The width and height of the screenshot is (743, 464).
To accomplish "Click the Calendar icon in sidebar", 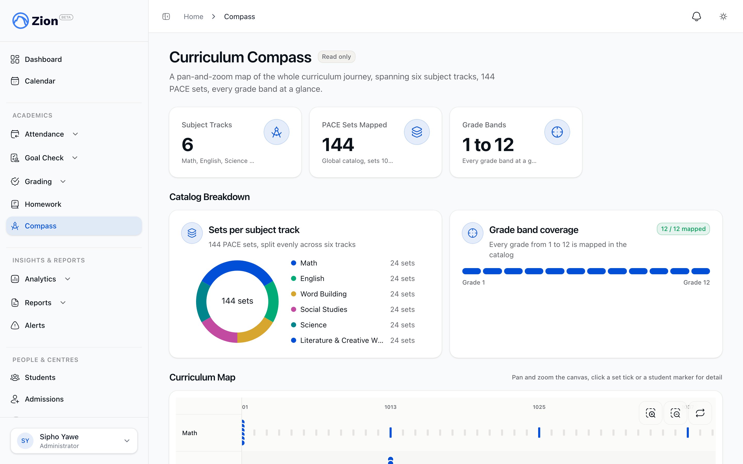I will point(15,81).
